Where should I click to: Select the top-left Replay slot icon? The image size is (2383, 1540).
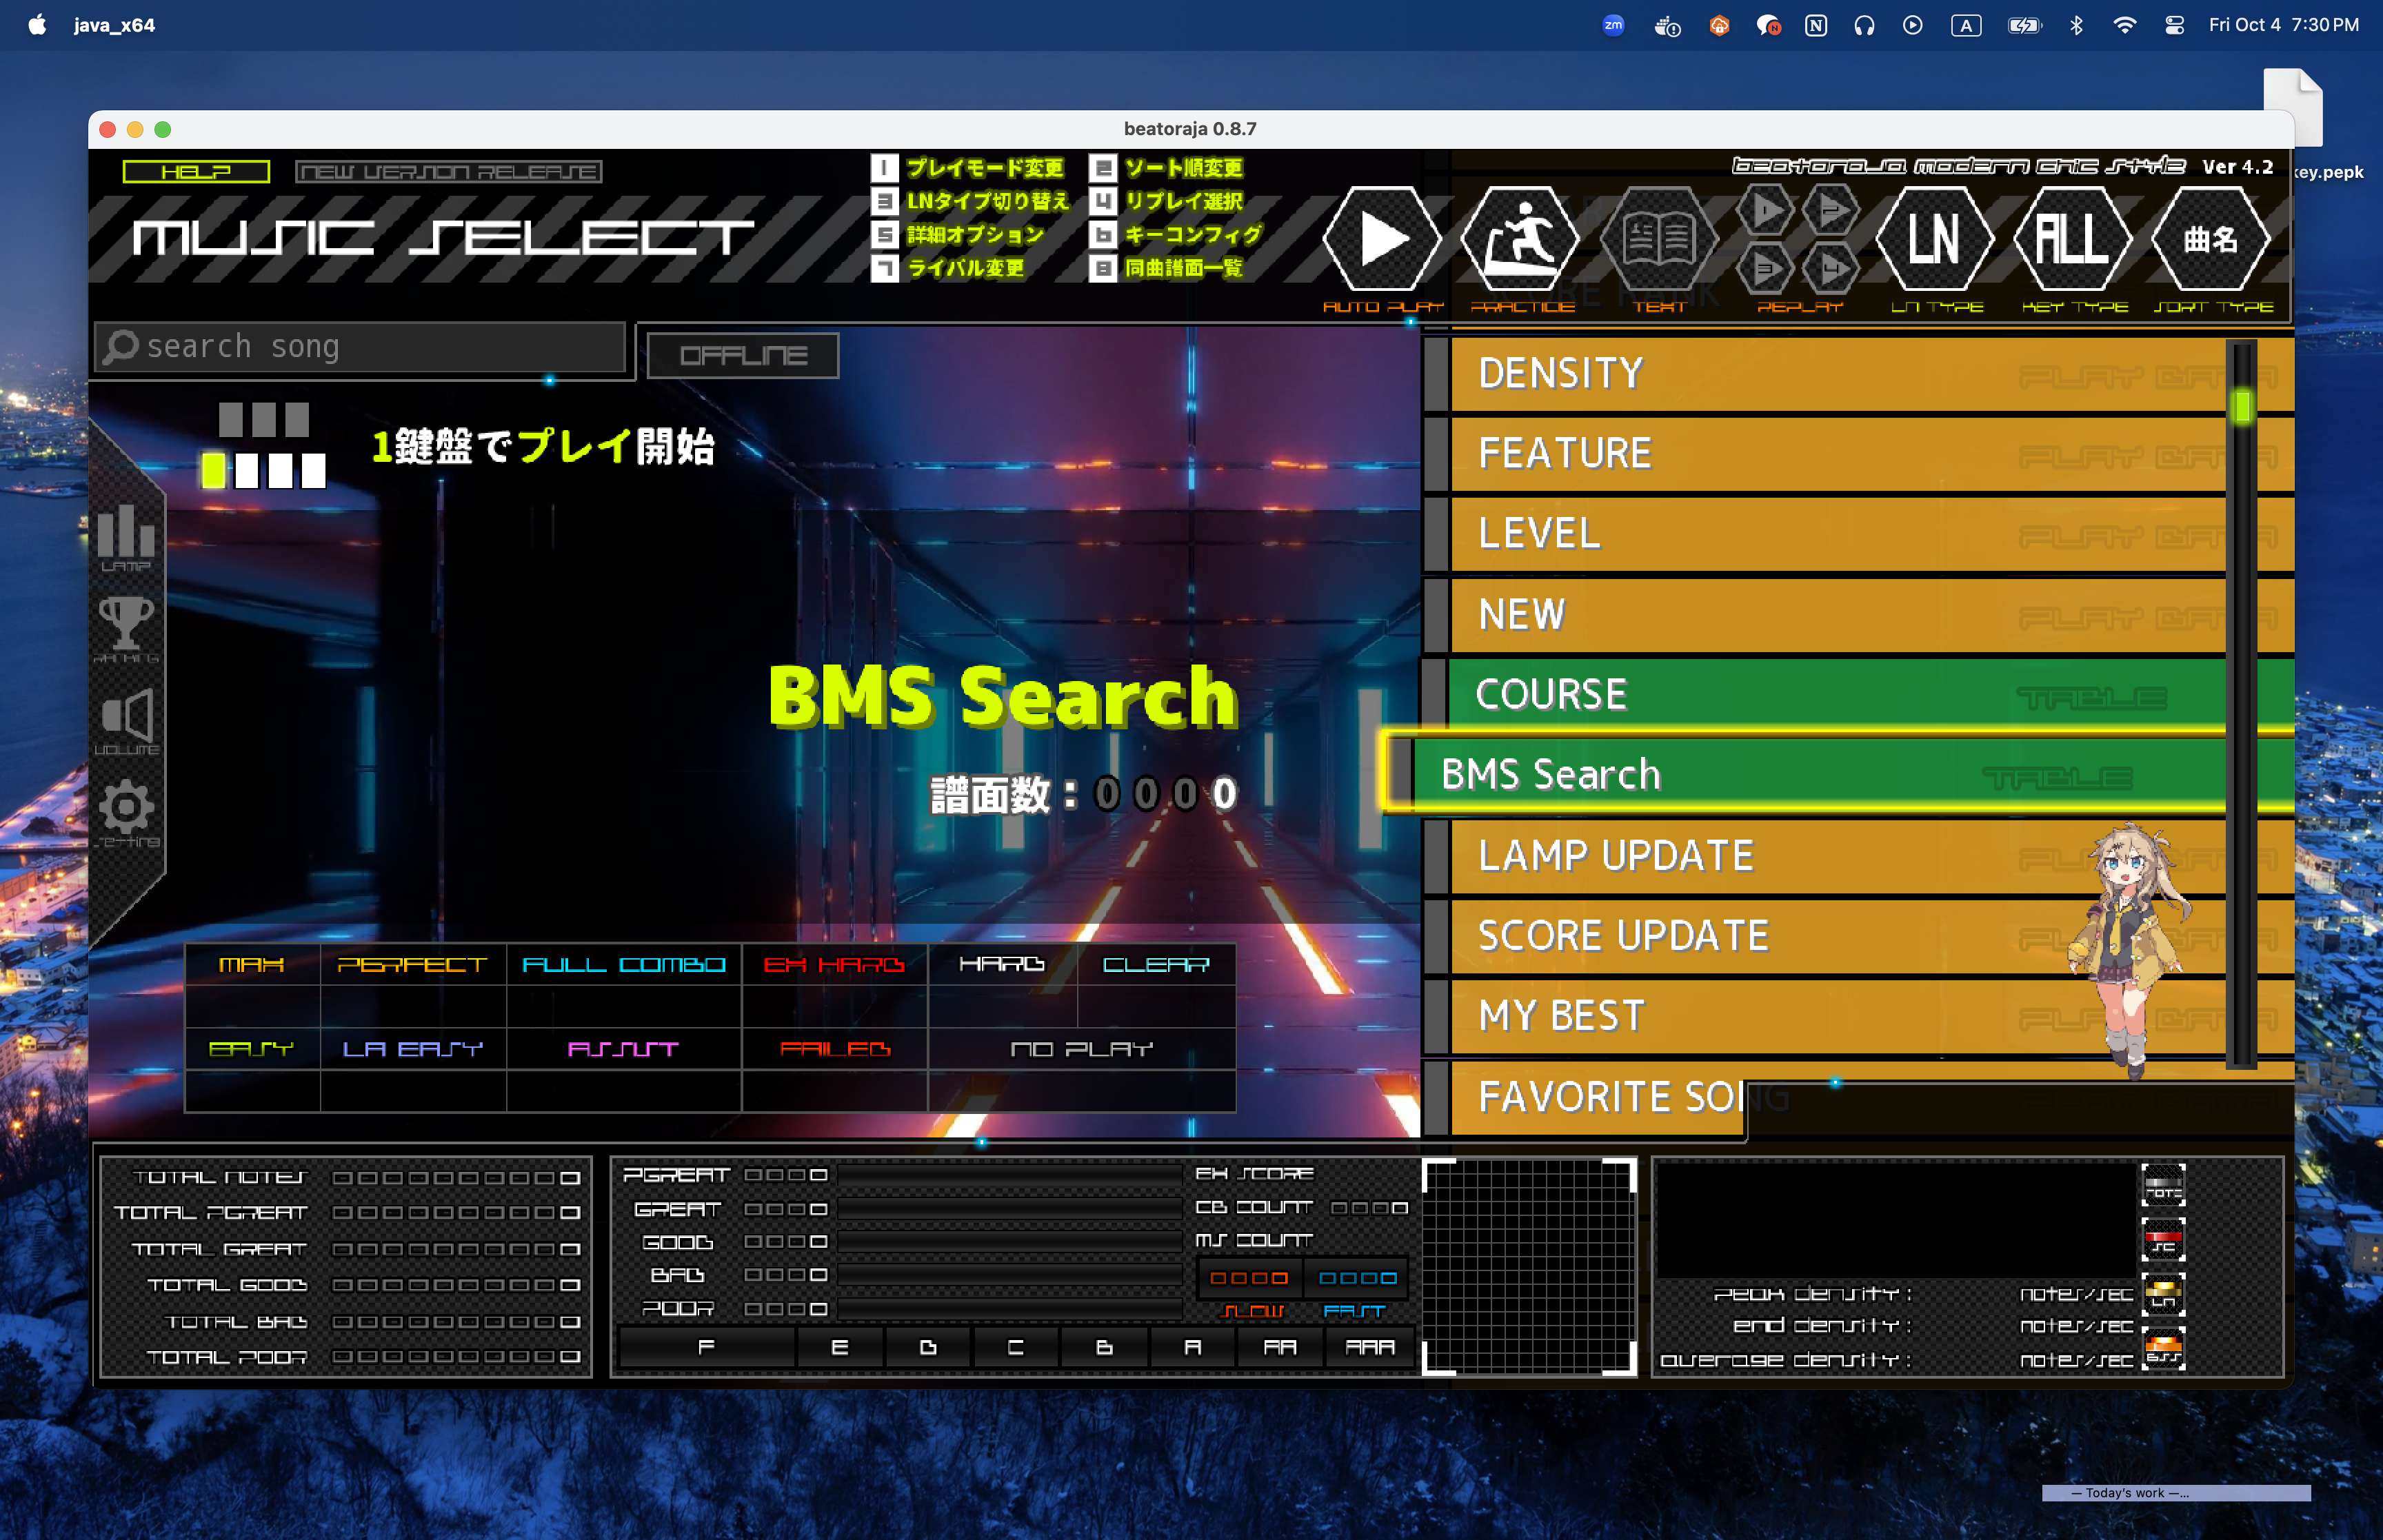[1765, 211]
